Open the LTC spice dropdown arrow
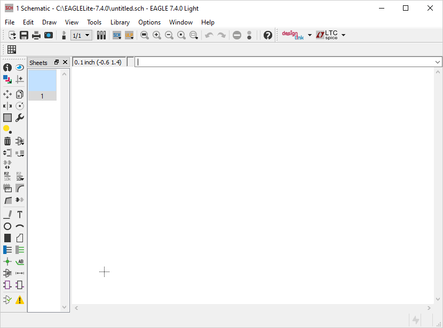The height and width of the screenshot is (328, 443). point(343,35)
